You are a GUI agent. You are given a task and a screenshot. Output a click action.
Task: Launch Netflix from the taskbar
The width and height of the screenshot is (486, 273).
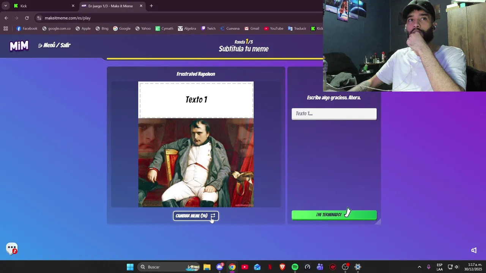pyautogui.click(x=270, y=267)
